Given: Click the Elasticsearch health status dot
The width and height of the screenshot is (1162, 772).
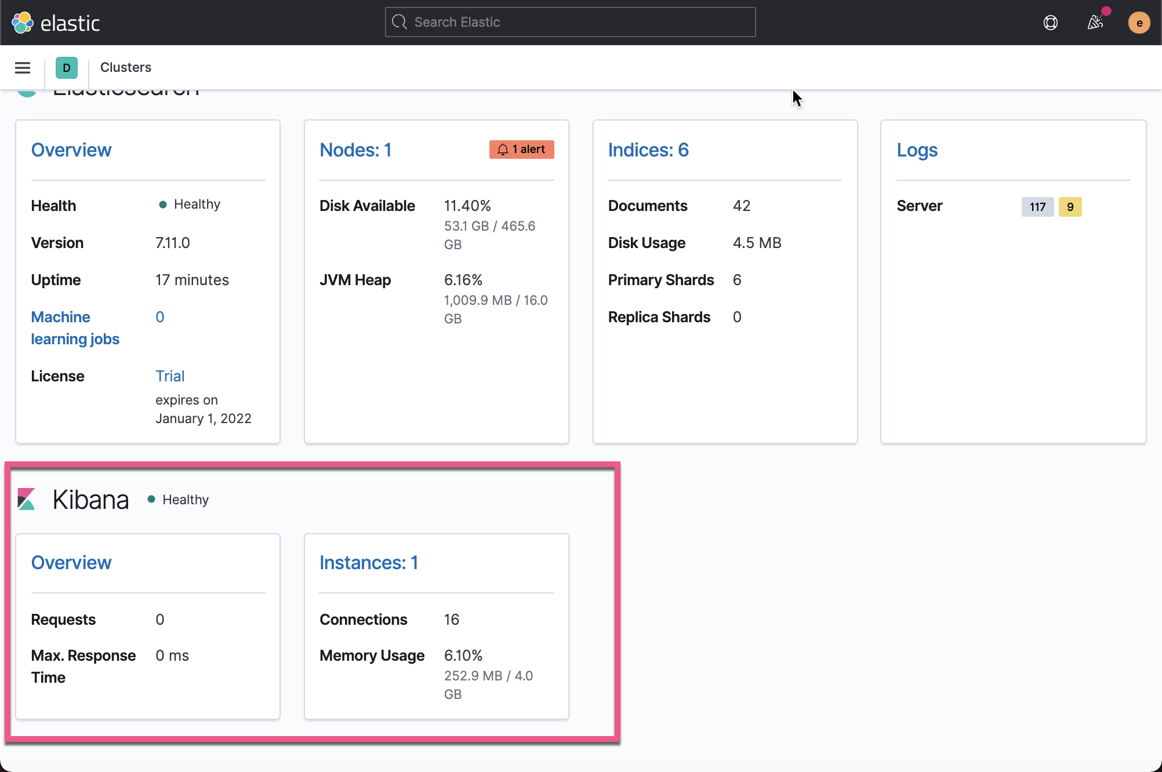Looking at the screenshot, I should [162, 204].
